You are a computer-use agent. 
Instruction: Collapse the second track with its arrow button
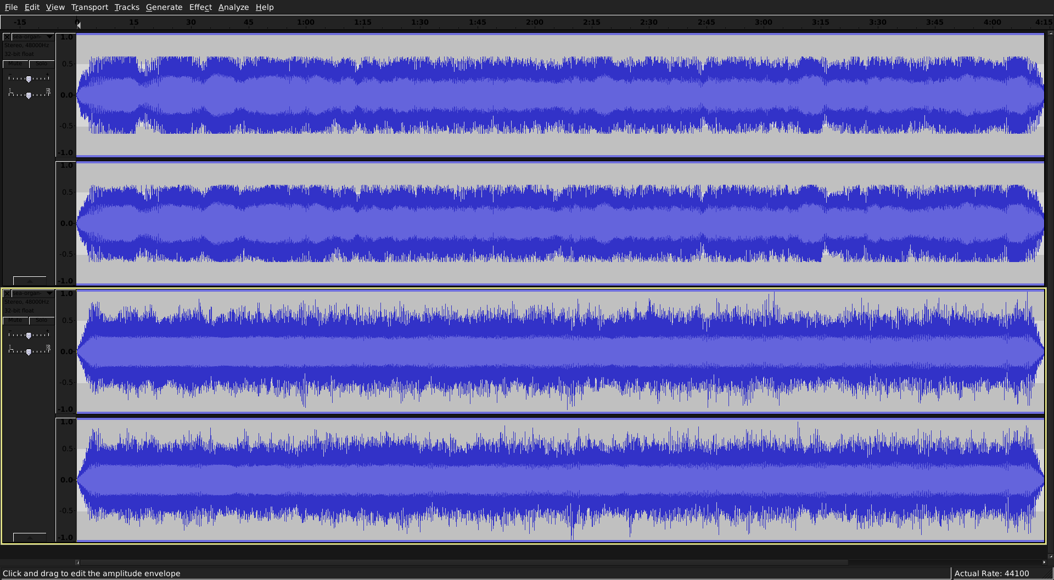click(30, 537)
